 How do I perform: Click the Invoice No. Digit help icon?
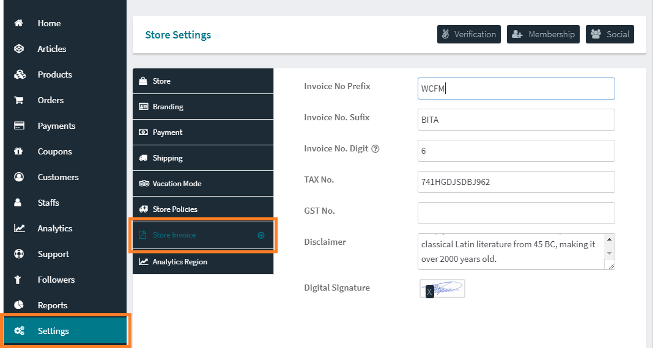[375, 148]
